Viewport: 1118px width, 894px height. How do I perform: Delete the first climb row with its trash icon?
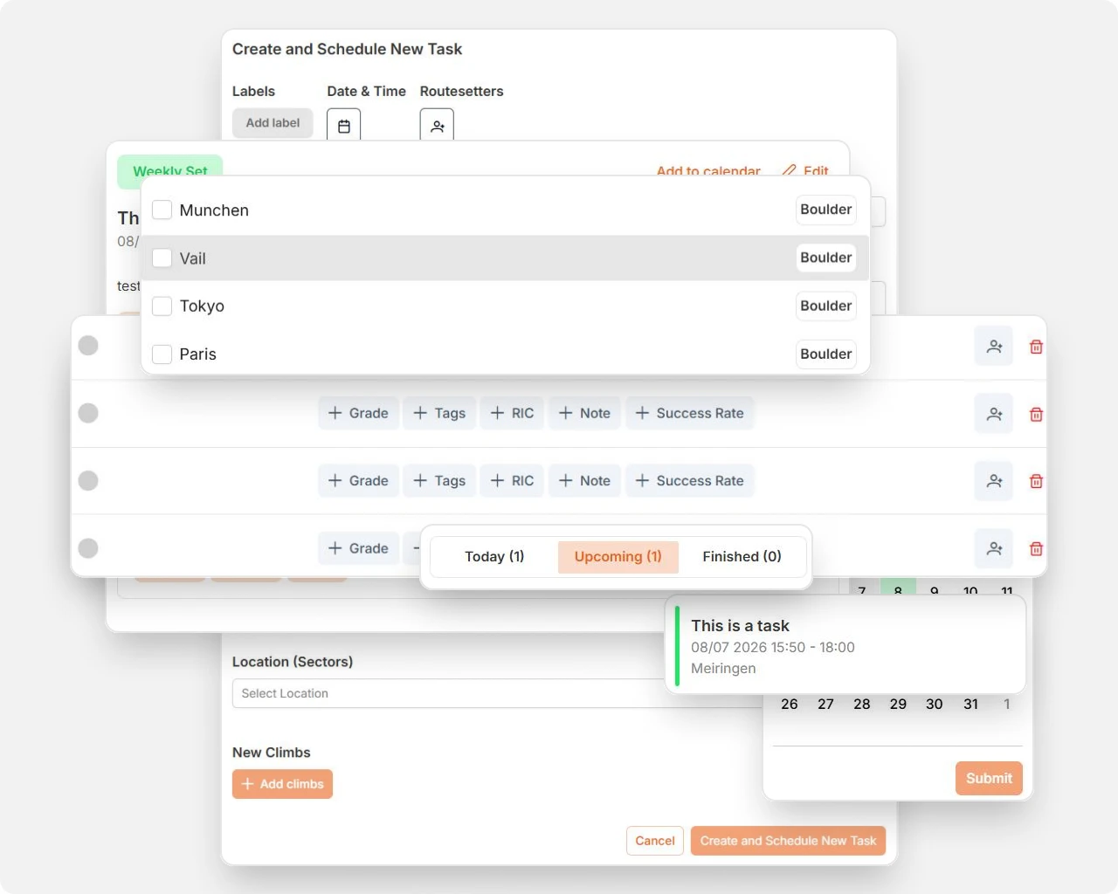coord(1036,347)
